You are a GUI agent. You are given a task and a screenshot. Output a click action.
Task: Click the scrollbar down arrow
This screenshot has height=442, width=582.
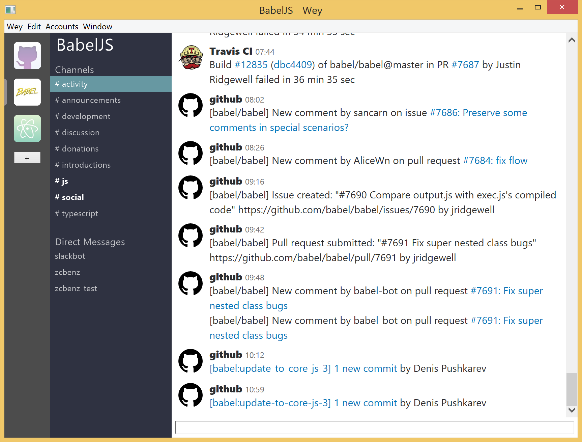click(x=572, y=410)
